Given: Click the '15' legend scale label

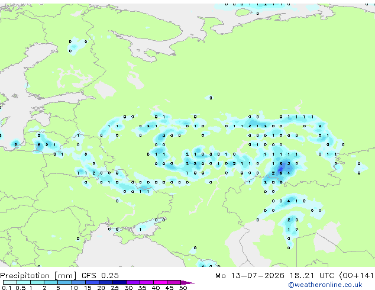Looking at the screenshot, I should 88,288.
